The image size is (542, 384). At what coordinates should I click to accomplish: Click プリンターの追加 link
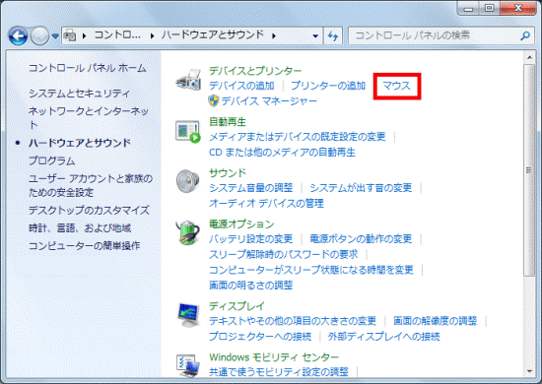pyautogui.click(x=328, y=86)
